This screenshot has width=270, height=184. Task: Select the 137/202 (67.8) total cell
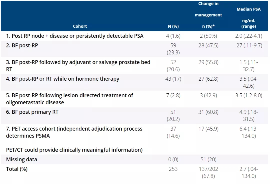(x=208, y=172)
